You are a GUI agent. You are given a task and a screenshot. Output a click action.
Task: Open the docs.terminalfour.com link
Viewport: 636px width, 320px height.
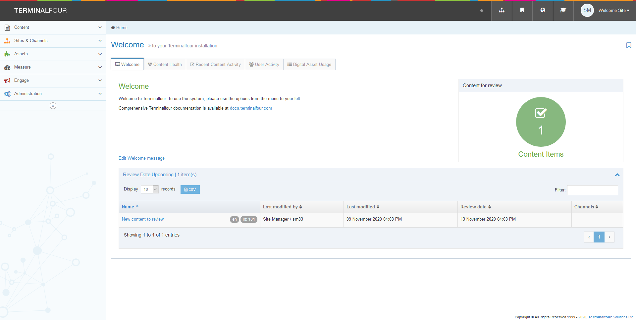point(251,108)
